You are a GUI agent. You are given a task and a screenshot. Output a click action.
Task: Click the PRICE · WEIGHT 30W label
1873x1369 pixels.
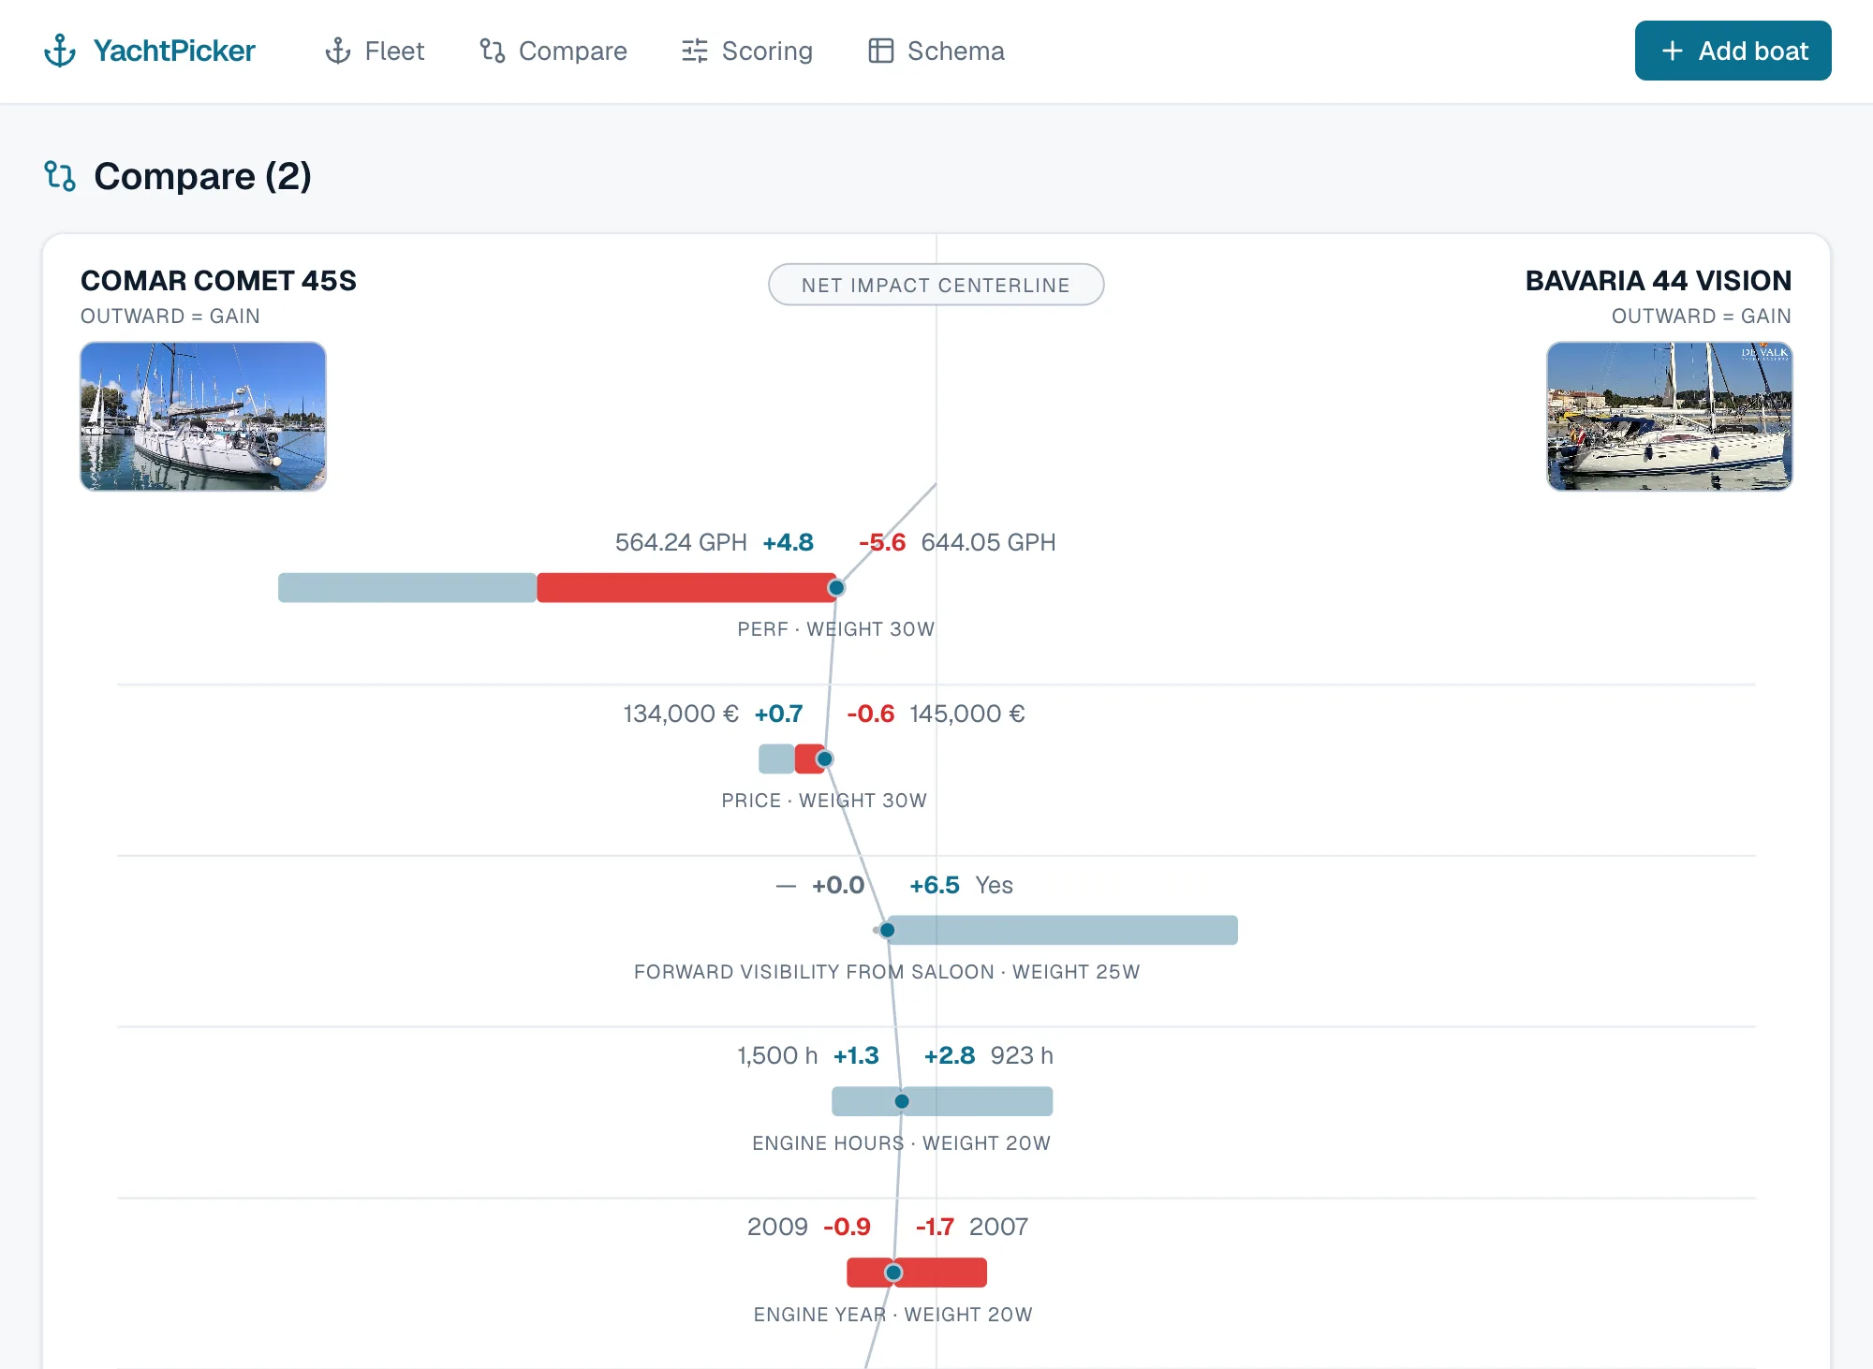coord(824,801)
